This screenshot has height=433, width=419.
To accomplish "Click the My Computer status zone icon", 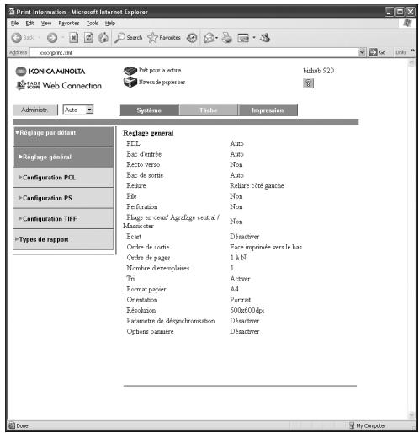I will tap(352, 425).
